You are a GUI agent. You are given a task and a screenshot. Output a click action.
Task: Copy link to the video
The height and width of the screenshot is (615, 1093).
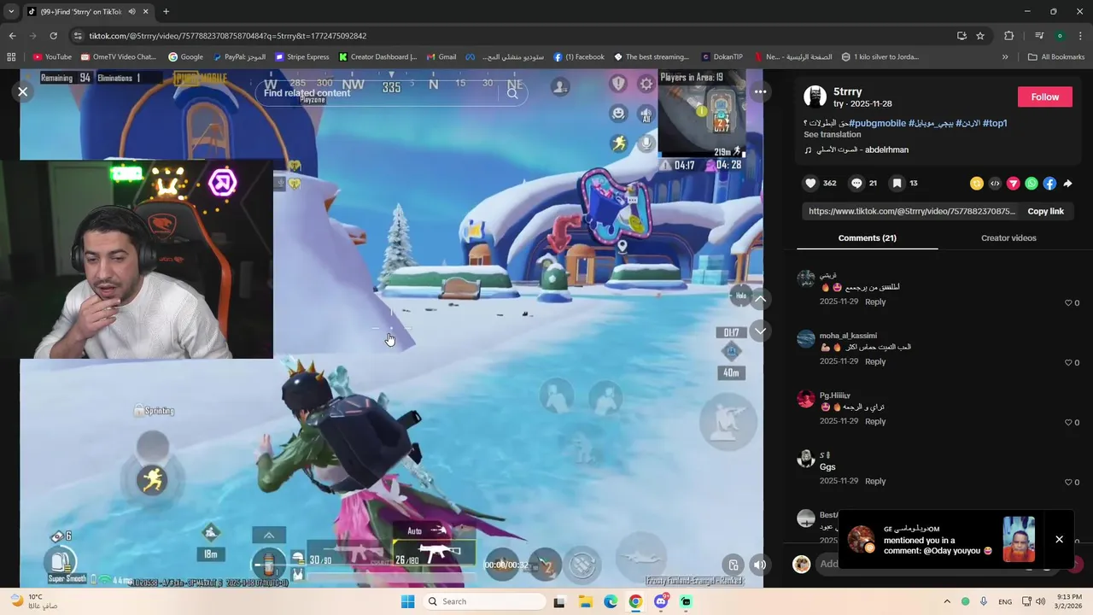click(x=1045, y=211)
